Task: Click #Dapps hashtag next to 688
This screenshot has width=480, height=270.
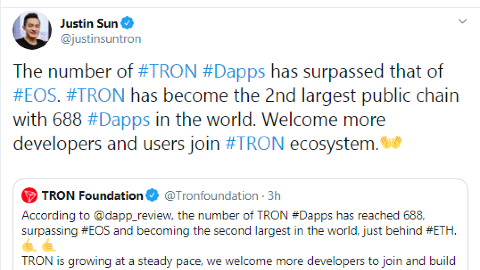Action: (118, 120)
